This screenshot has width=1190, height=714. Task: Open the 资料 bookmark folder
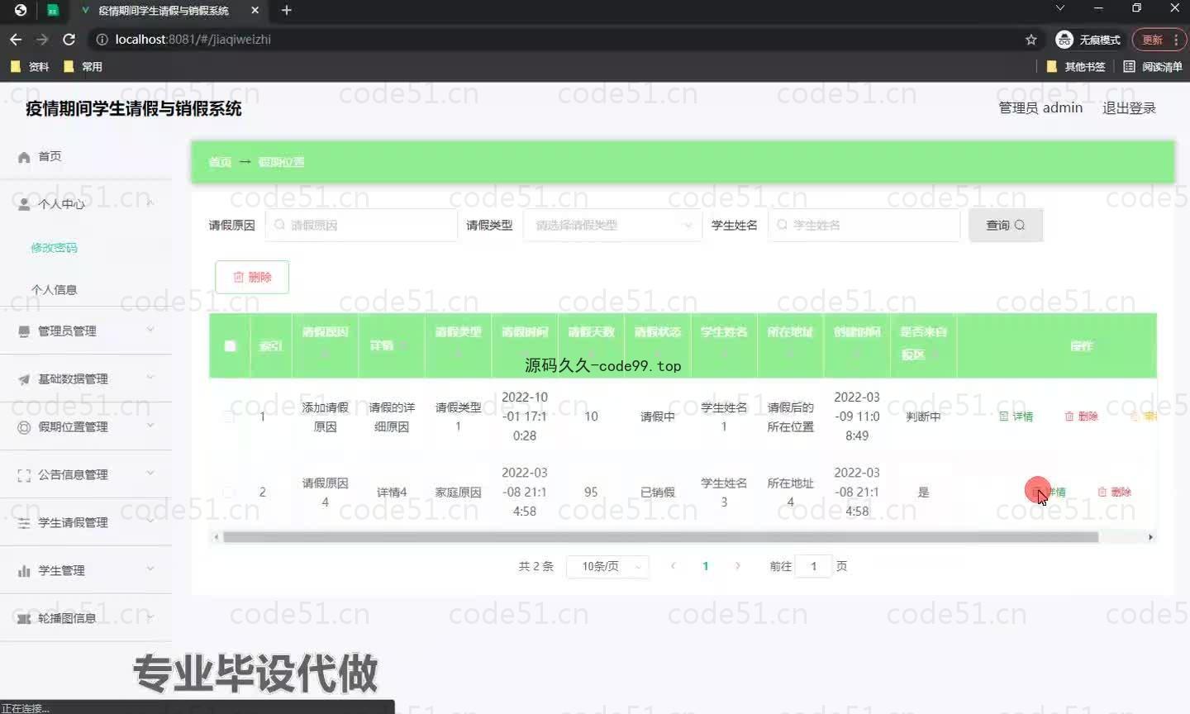(30, 67)
